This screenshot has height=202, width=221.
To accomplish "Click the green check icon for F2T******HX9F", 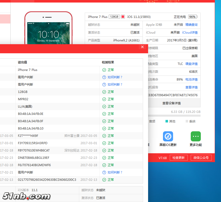I will tap(104, 136).
